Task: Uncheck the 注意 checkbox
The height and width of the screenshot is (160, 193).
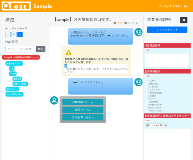Action: pyautogui.click(x=115, y=23)
